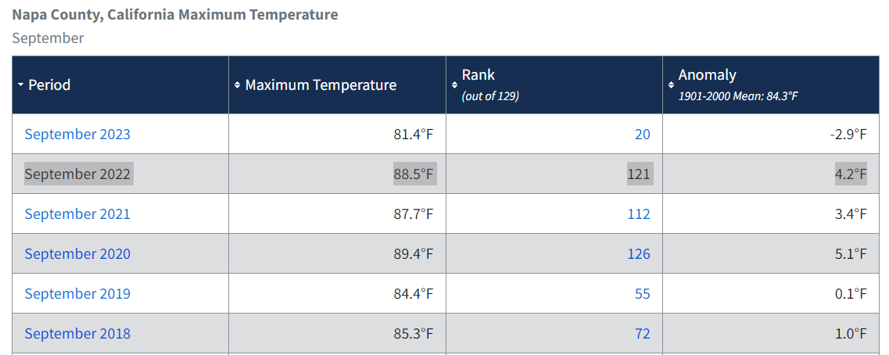The height and width of the screenshot is (355, 889).
Task: Click sort icon beside Anomaly header
Action: click(671, 85)
